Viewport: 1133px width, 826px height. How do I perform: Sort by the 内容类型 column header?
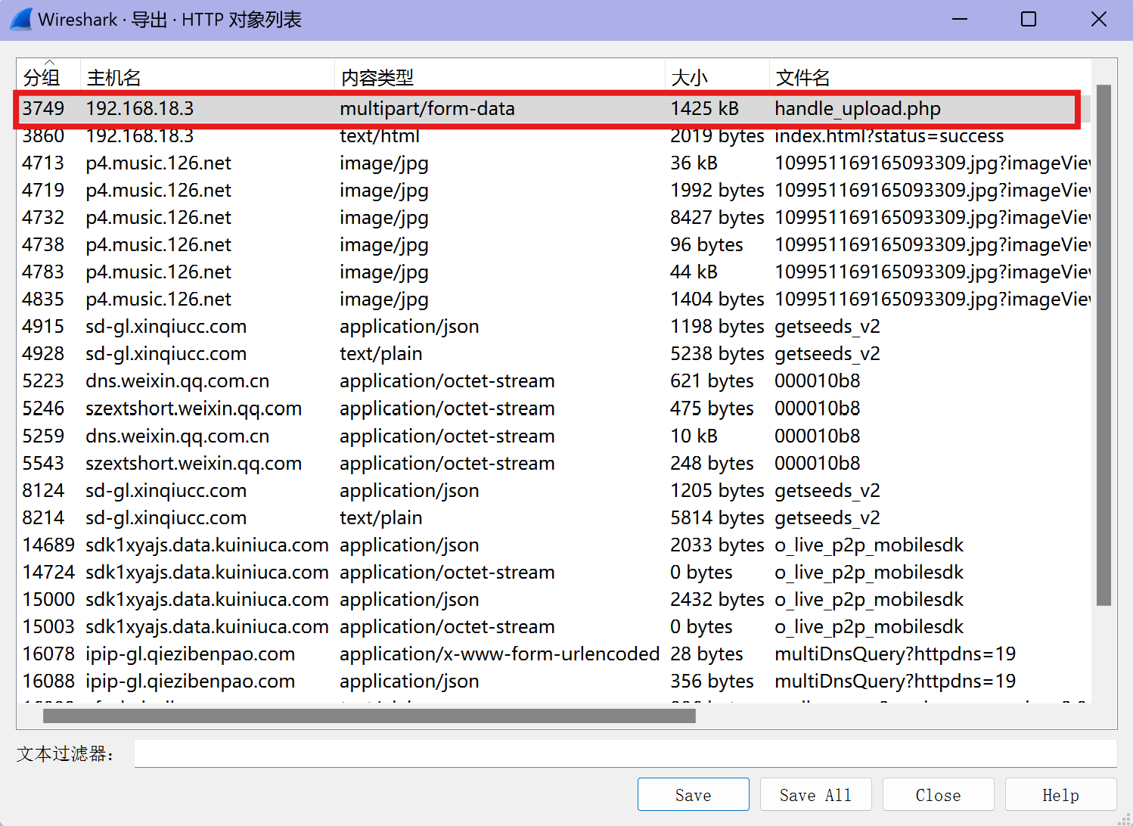pyautogui.click(x=499, y=77)
